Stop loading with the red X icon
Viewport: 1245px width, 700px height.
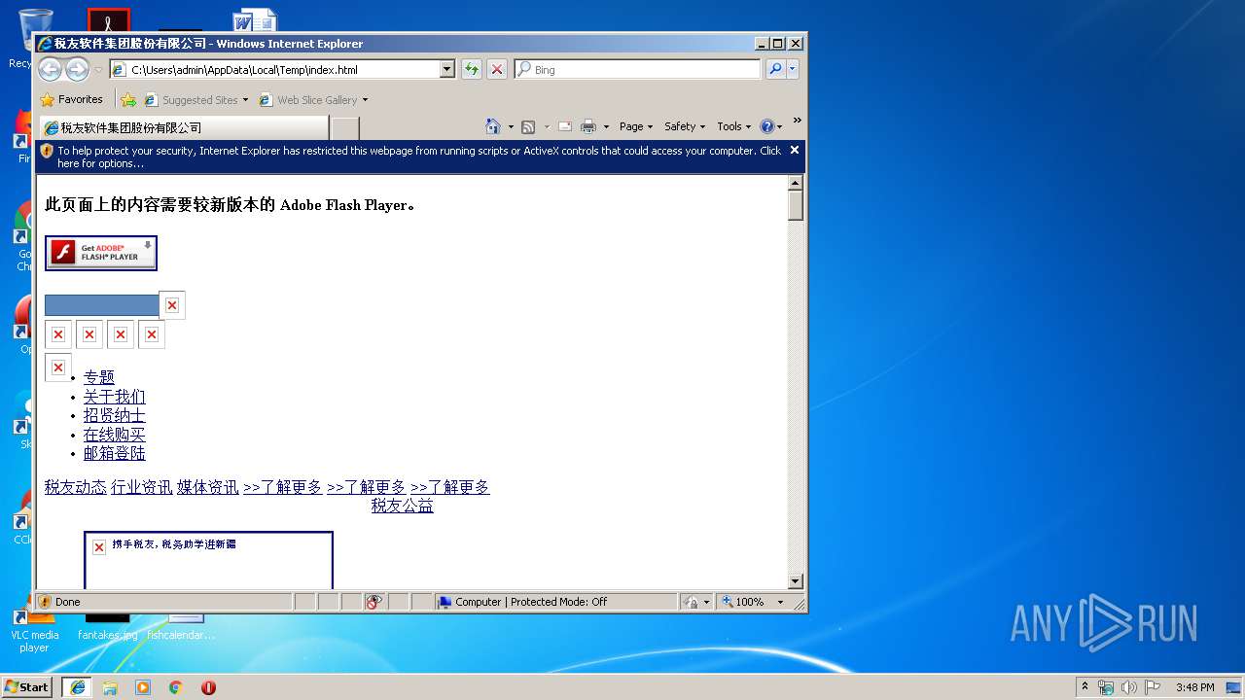click(497, 69)
